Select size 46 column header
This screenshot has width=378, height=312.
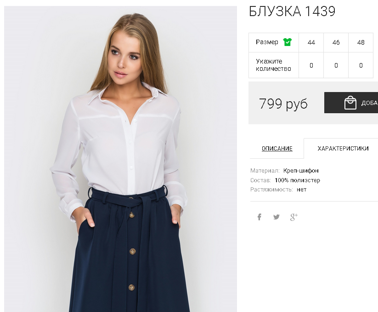click(x=336, y=42)
